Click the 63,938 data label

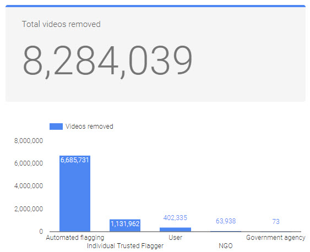226,221
